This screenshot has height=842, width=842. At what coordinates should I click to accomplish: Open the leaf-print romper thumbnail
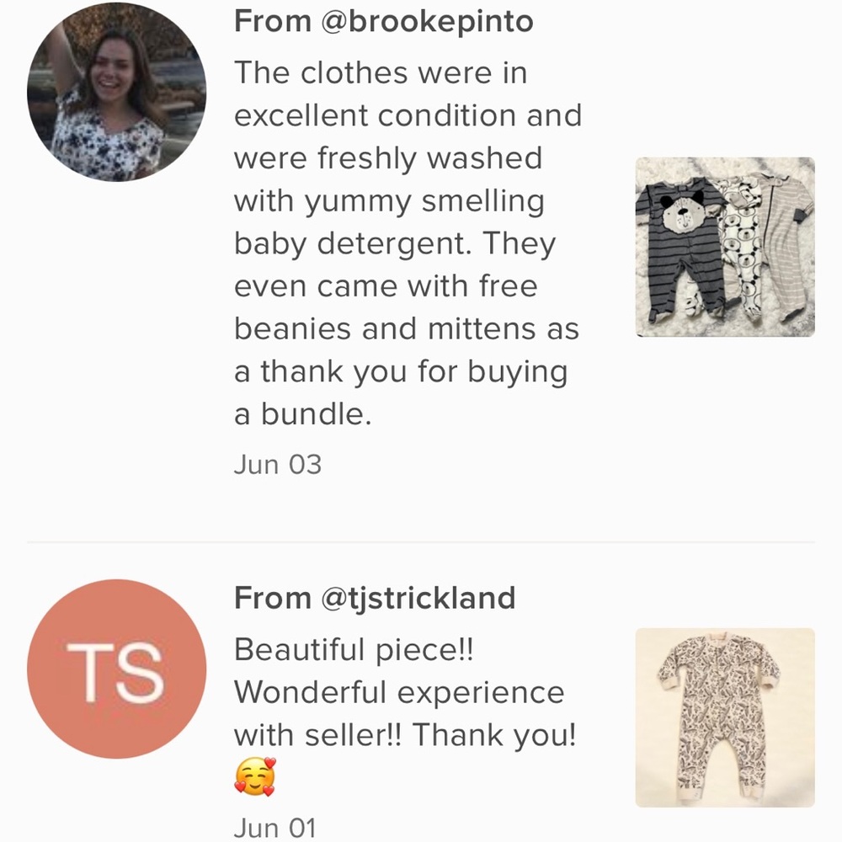click(x=725, y=717)
